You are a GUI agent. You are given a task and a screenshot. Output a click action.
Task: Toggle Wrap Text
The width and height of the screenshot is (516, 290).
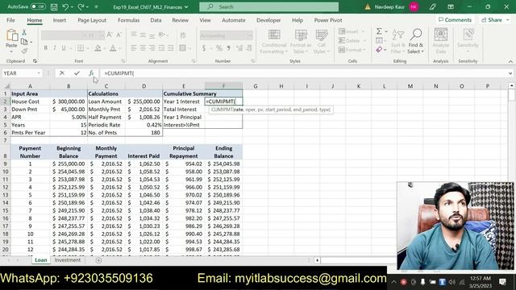tap(183, 35)
